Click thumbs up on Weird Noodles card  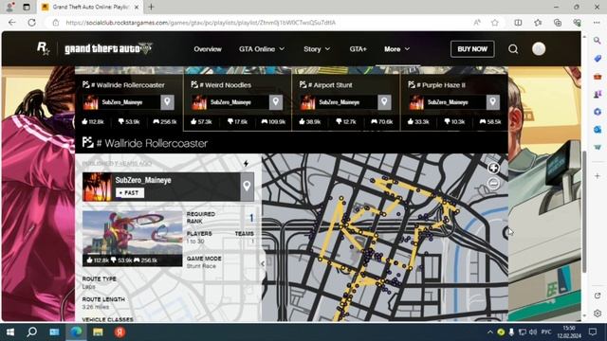click(193, 121)
